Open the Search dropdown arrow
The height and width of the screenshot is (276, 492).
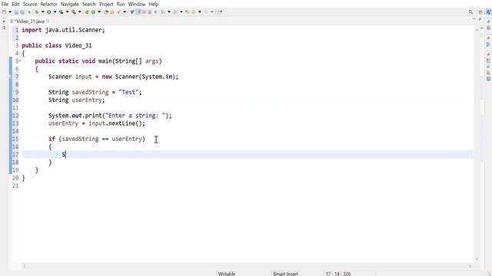(x=125, y=12)
